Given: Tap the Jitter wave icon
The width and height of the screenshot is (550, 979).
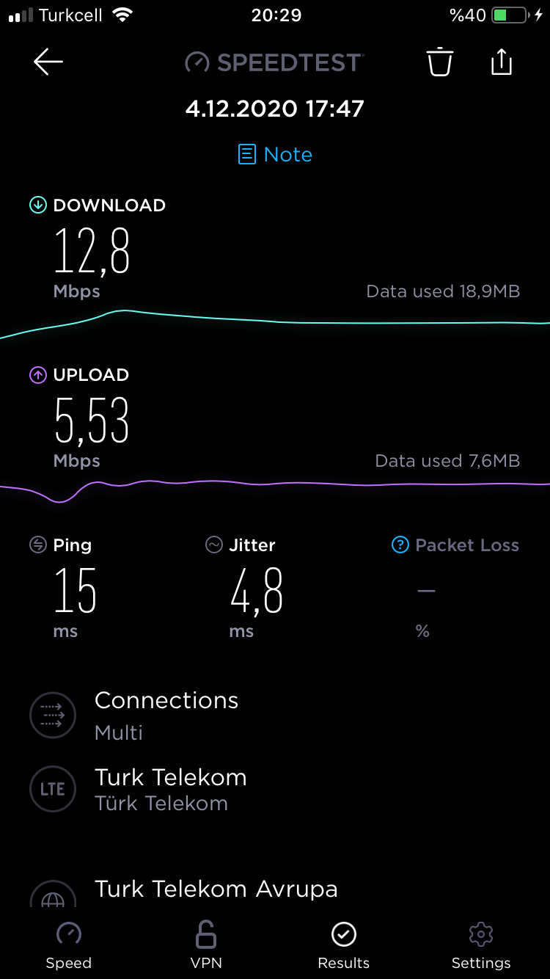Looking at the screenshot, I should click(213, 545).
